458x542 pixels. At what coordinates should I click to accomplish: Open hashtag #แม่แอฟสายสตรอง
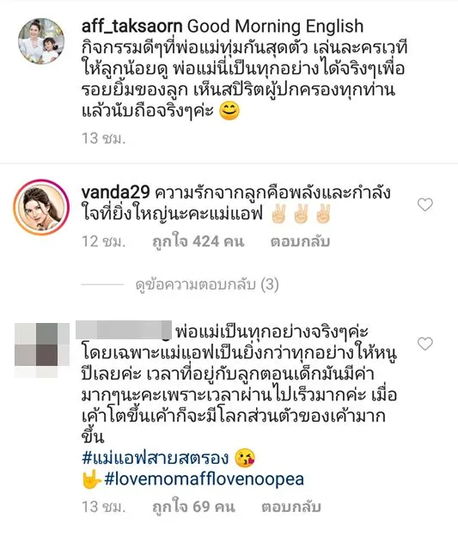coord(156,458)
